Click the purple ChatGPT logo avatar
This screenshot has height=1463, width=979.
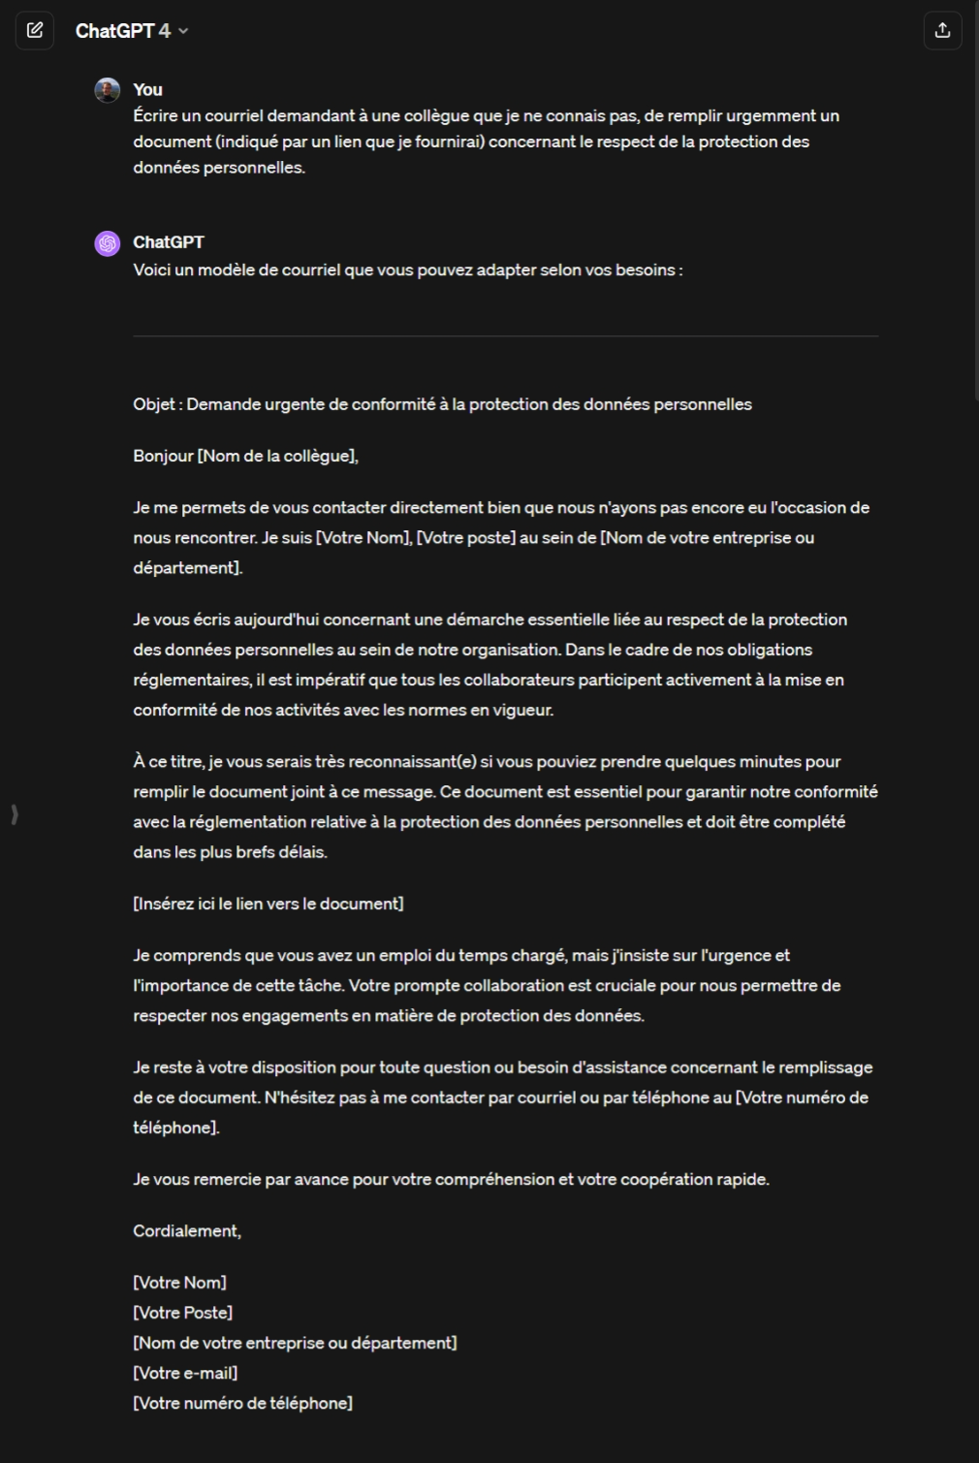[x=108, y=243]
